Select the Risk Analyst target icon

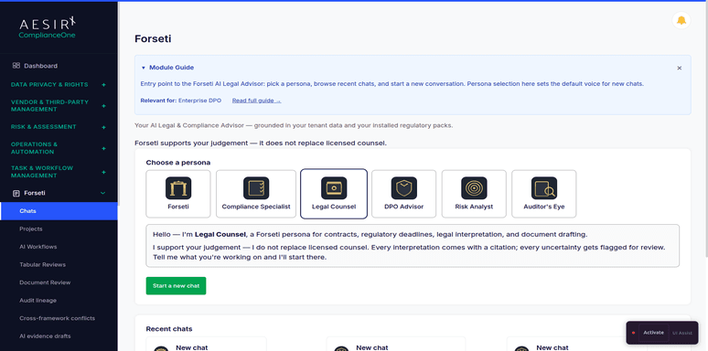tap(474, 188)
